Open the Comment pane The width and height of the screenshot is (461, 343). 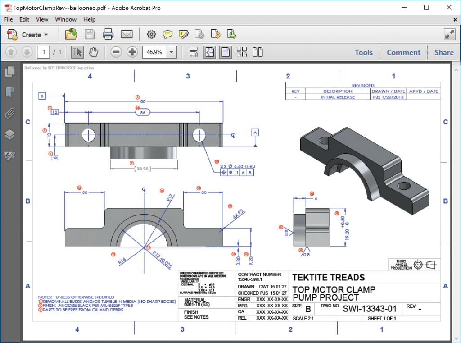(403, 52)
